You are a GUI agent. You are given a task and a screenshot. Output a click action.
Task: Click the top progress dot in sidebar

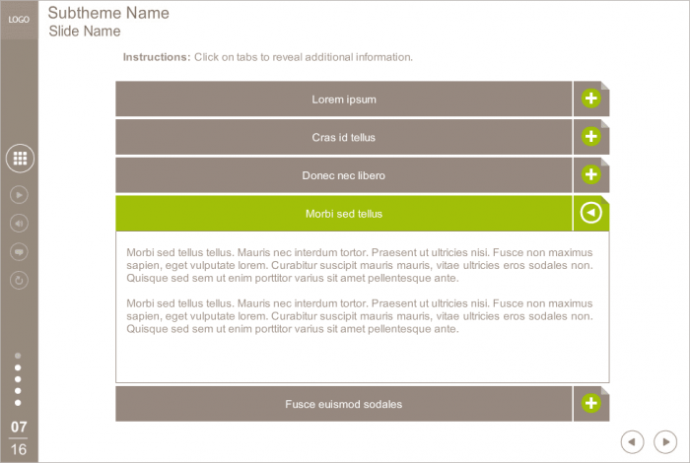[19, 356]
